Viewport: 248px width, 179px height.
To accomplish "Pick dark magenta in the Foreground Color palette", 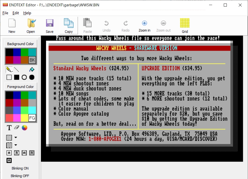I will pos(17,103).
